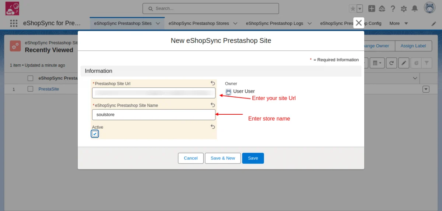The height and width of the screenshot is (211, 442).
Task: Open the user profile avatar
Action: [x=430, y=8]
